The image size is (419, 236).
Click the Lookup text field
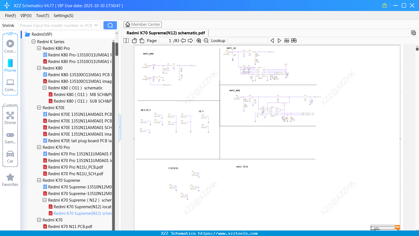point(248,41)
